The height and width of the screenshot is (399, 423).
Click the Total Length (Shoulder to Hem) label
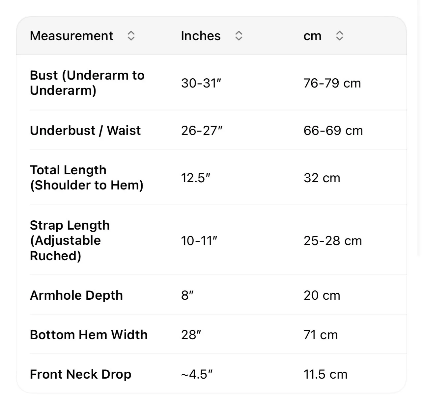tap(87, 177)
